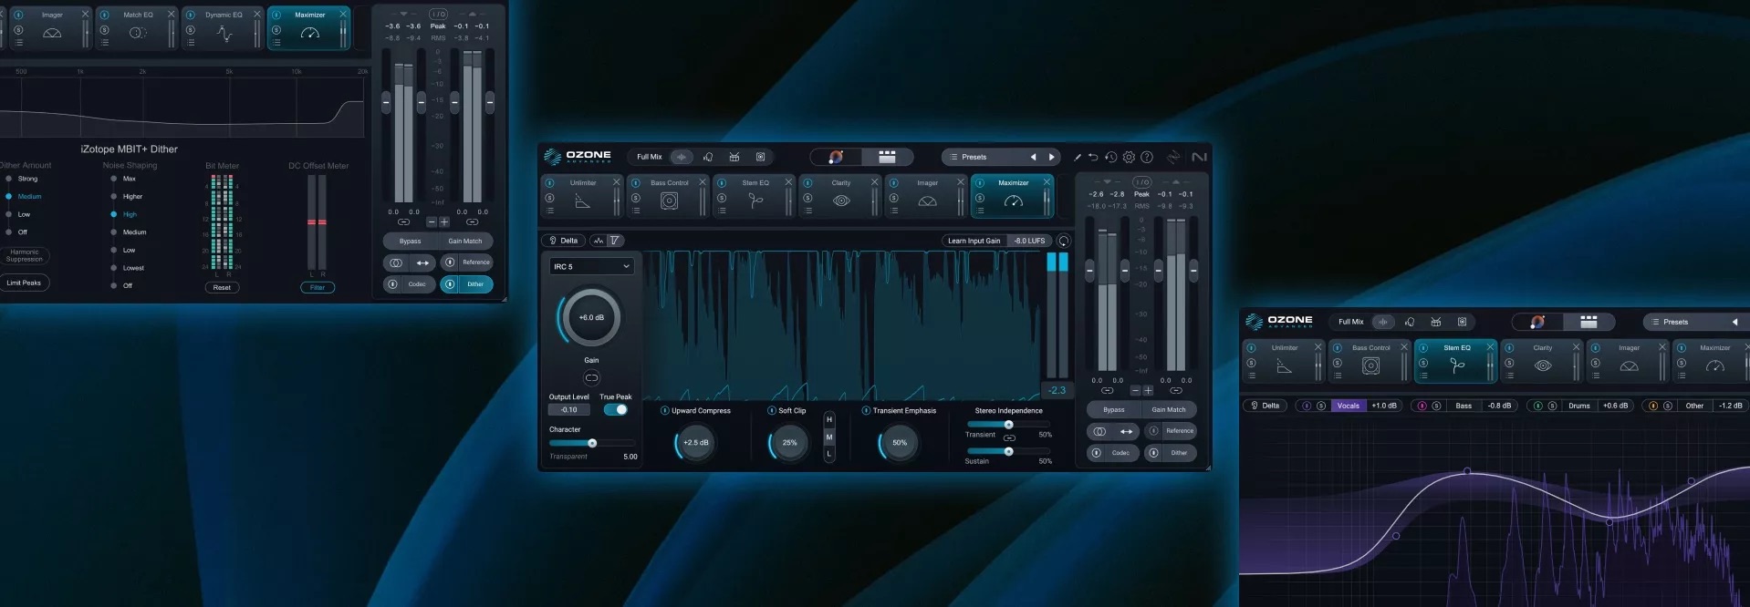Image resolution: width=1750 pixels, height=607 pixels.
Task: Disable Soft Clip power button
Action: (771, 411)
